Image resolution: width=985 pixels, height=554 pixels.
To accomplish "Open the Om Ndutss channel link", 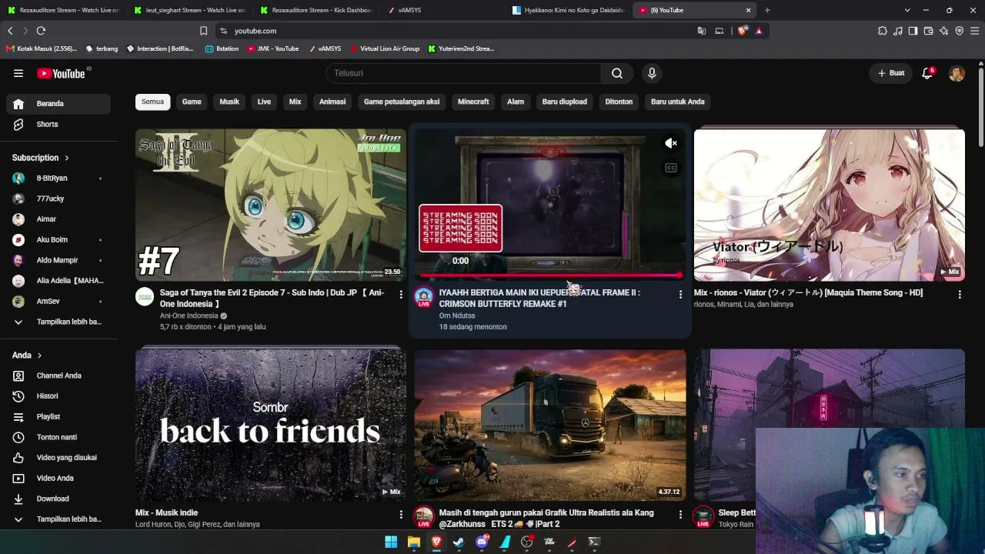I will [x=457, y=315].
